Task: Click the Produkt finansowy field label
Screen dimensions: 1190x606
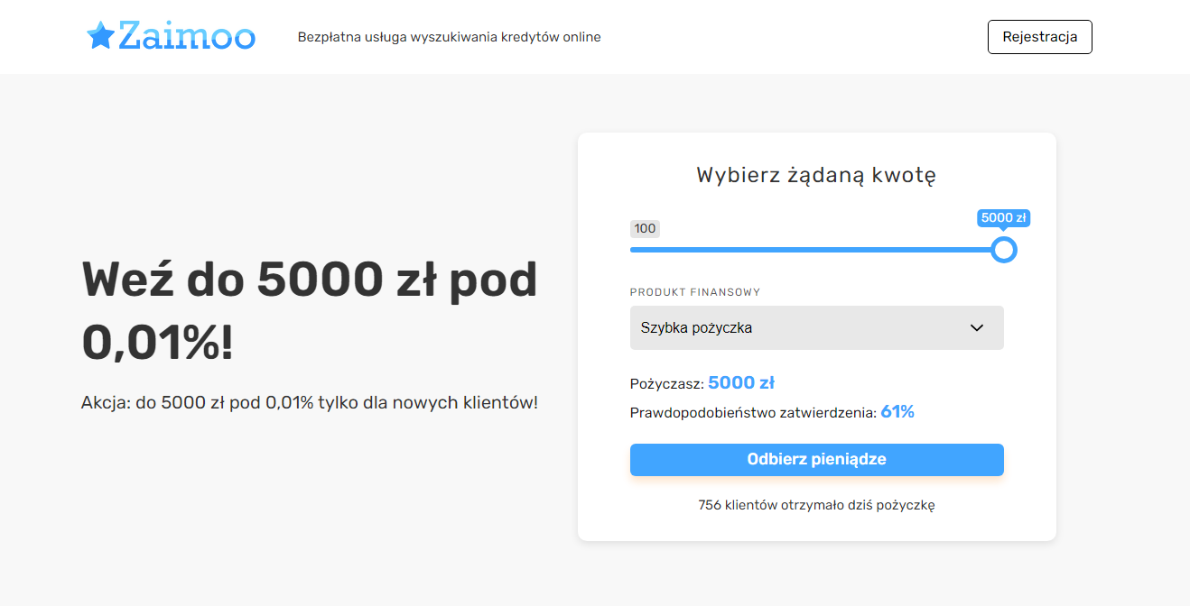Action: click(695, 292)
